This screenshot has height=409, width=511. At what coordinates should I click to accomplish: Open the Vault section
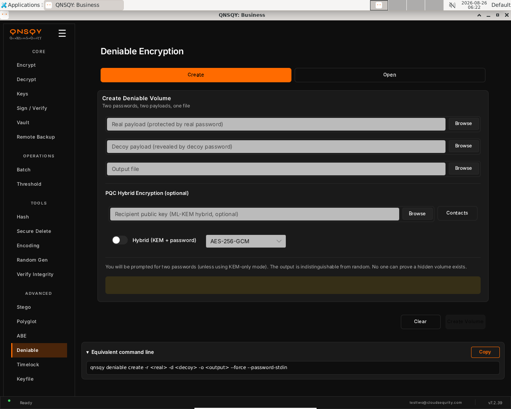click(39, 123)
